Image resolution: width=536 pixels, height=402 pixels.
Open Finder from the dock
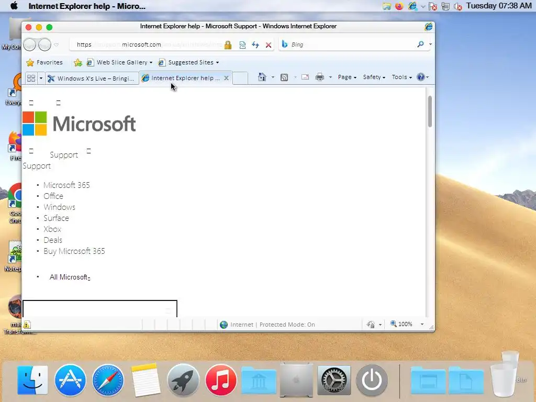[x=32, y=380]
